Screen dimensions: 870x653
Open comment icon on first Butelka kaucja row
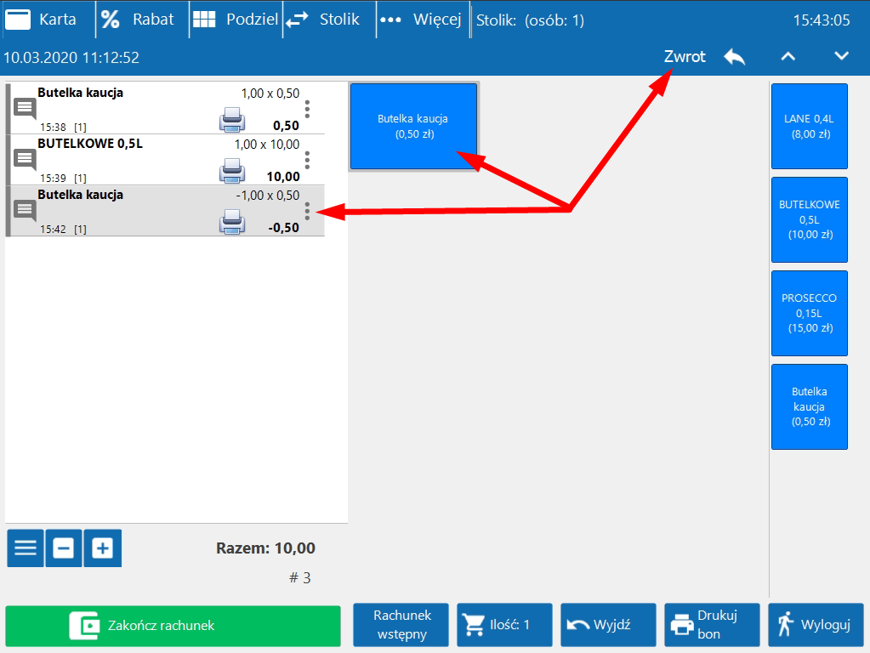[x=26, y=108]
